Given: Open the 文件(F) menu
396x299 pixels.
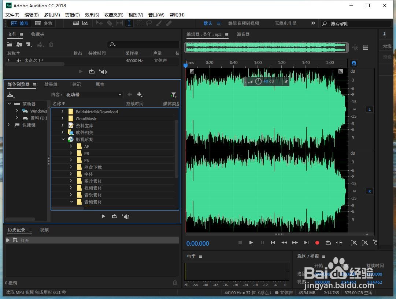Looking at the screenshot, I should 12,15.
